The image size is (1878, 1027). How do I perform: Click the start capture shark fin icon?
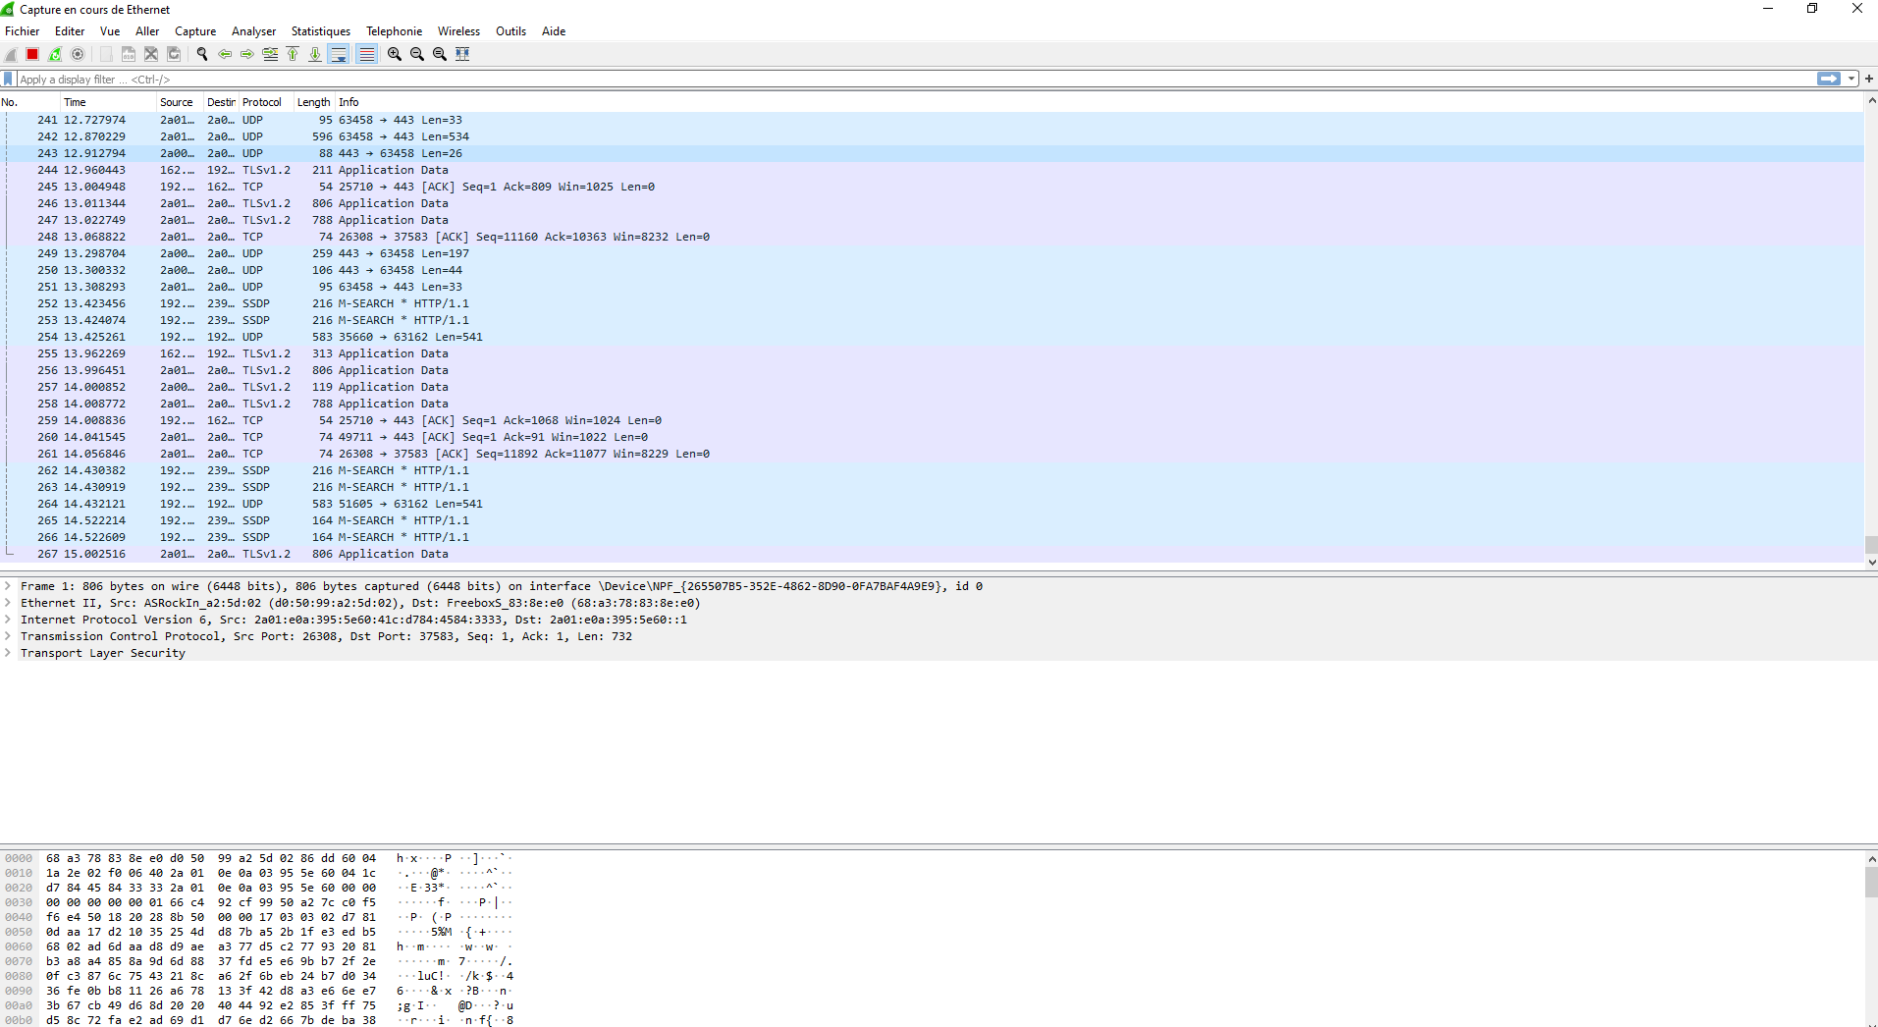(x=11, y=54)
